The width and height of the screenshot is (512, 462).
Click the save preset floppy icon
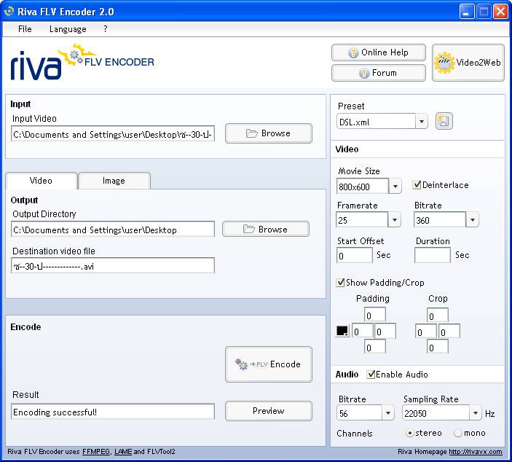point(444,121)
